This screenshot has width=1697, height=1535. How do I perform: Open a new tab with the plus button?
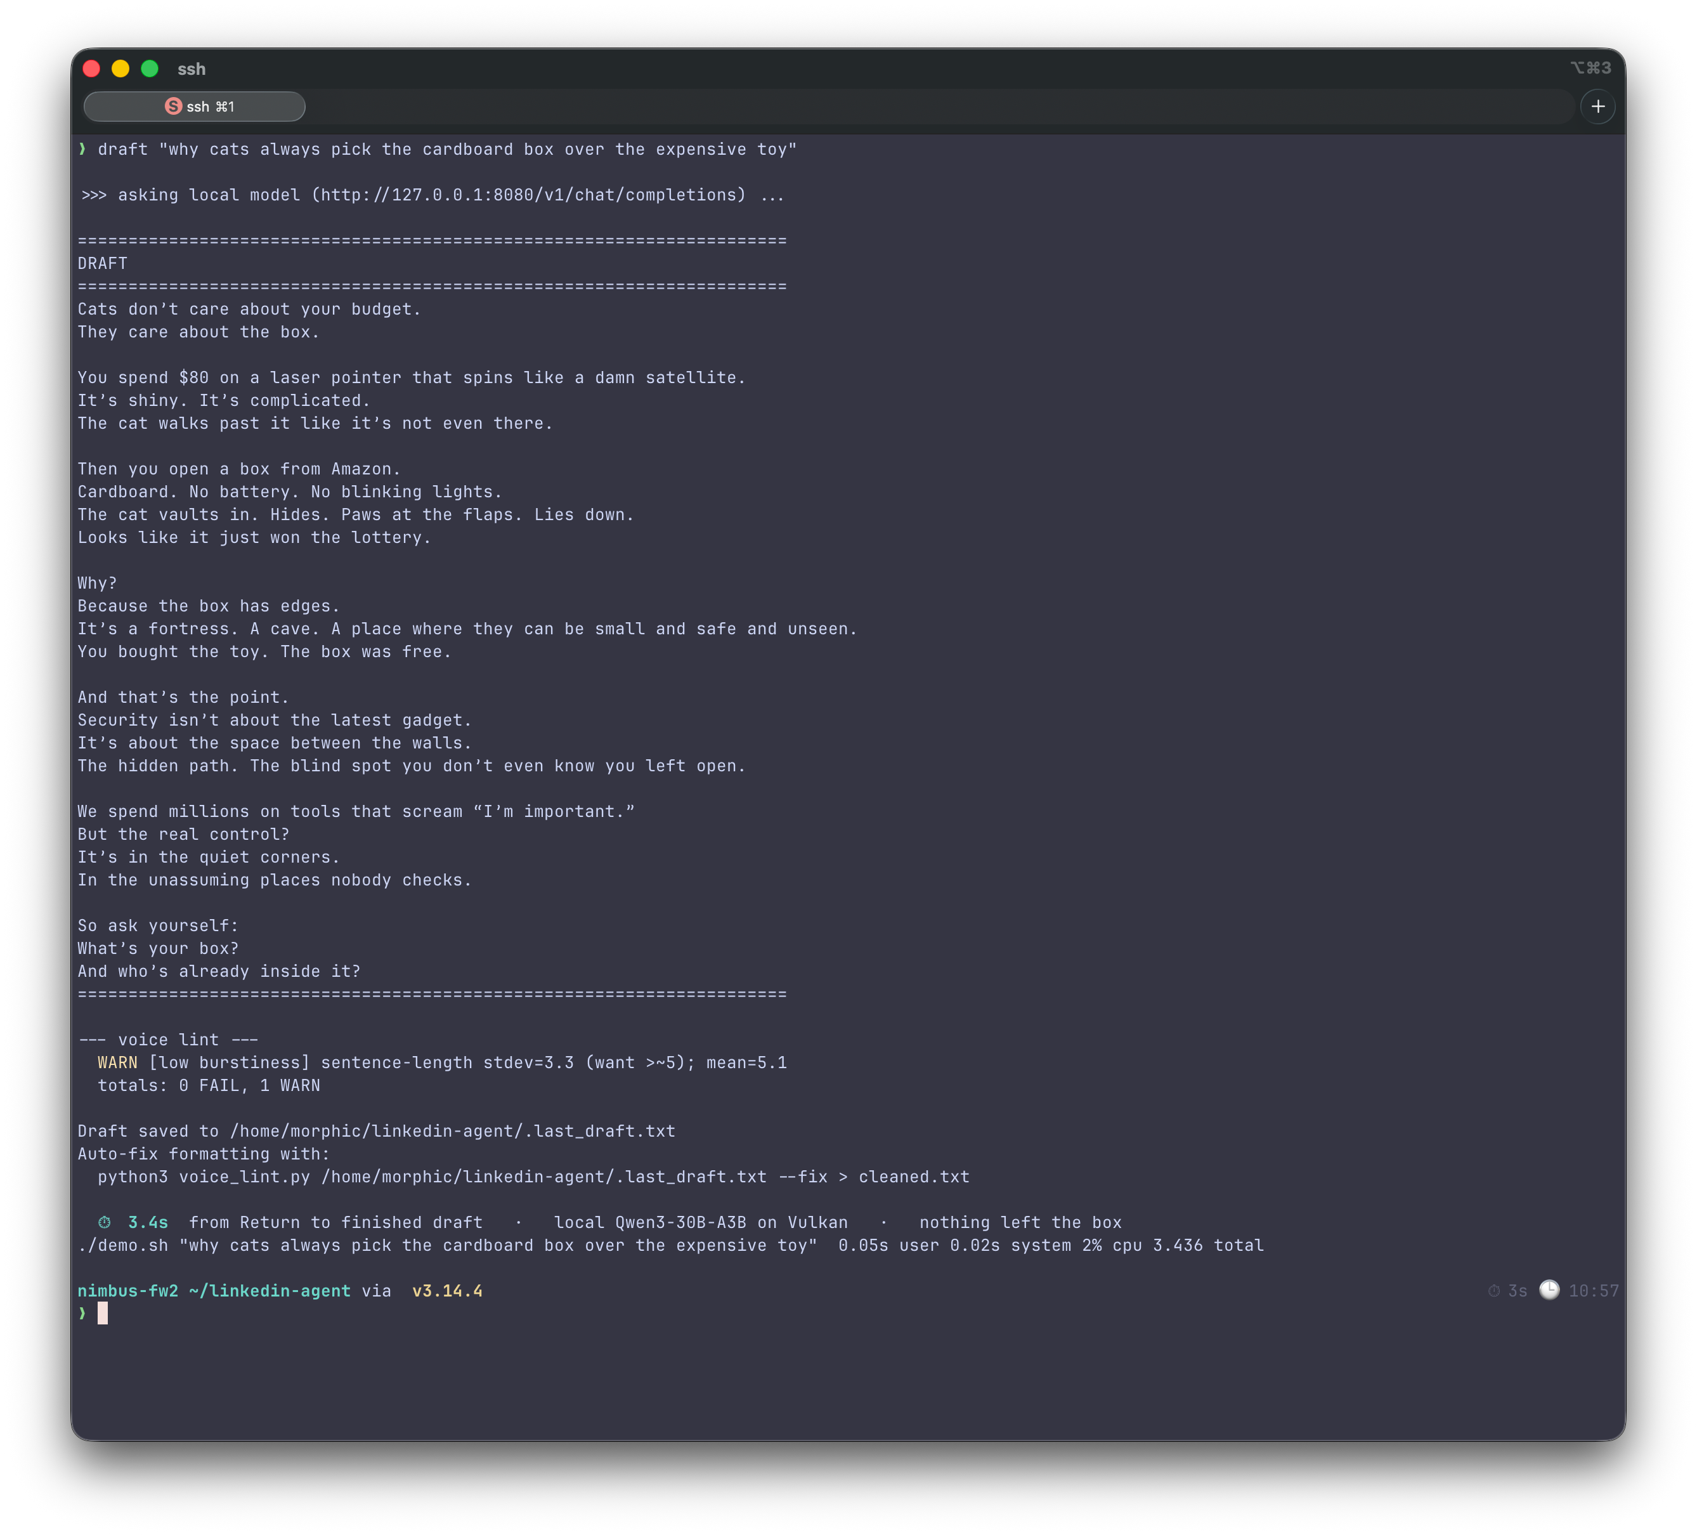[1597, 107]
